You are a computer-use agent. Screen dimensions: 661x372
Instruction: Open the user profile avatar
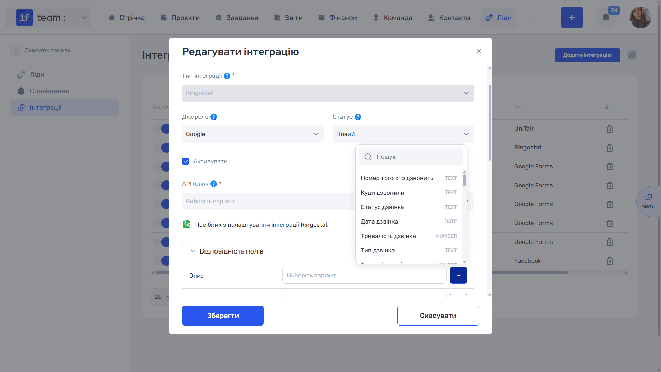pyautogui.click(x=640, y=18)
